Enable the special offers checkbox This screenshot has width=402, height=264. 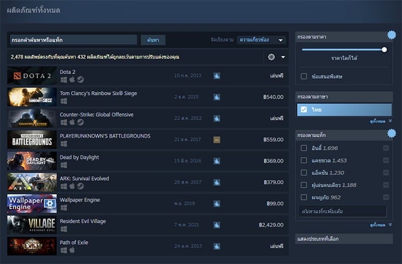pyautogui.click(x=304, y=76)
